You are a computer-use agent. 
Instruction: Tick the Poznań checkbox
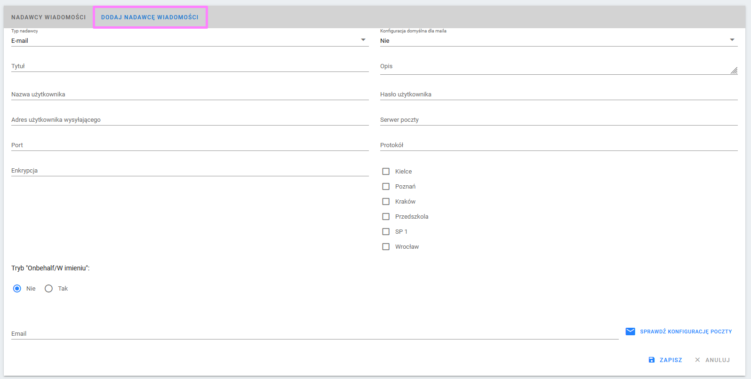386,187
